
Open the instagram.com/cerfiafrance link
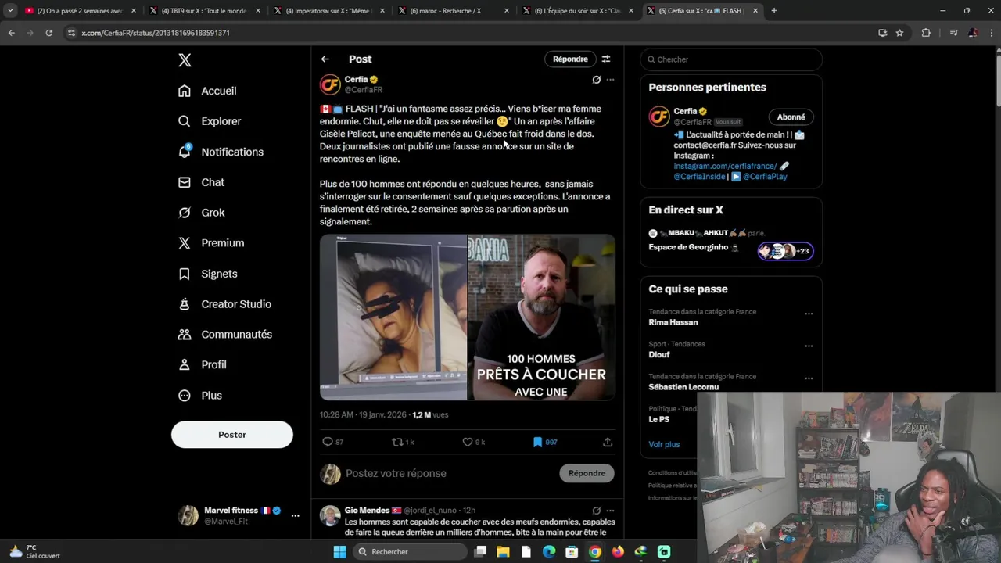tap(725, 166)
